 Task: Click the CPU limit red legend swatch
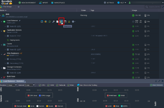(x=27, y=95)
